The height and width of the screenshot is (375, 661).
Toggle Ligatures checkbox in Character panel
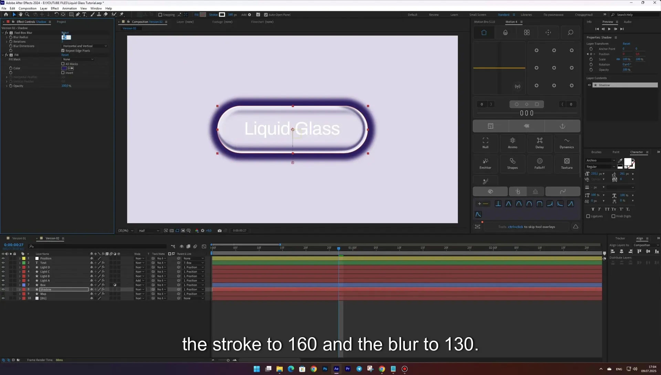pos(588,216)
